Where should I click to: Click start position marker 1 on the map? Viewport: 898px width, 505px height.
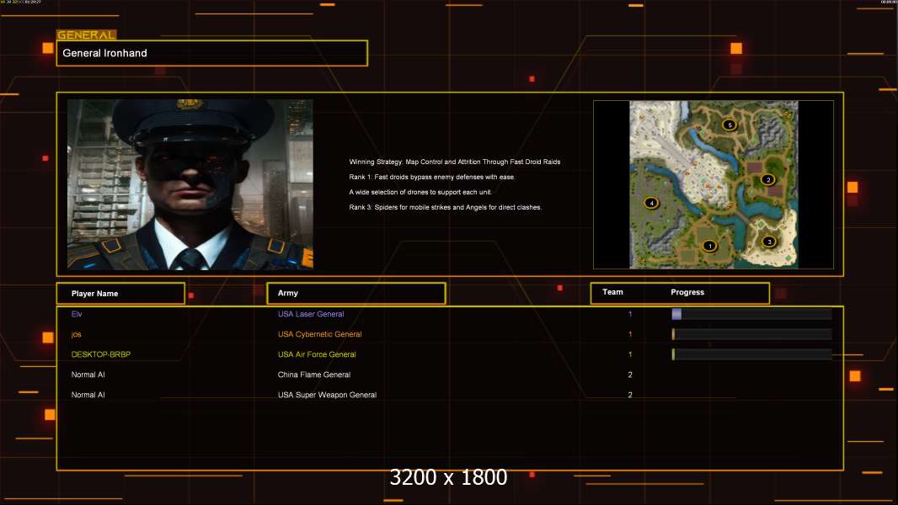[709, 246]
